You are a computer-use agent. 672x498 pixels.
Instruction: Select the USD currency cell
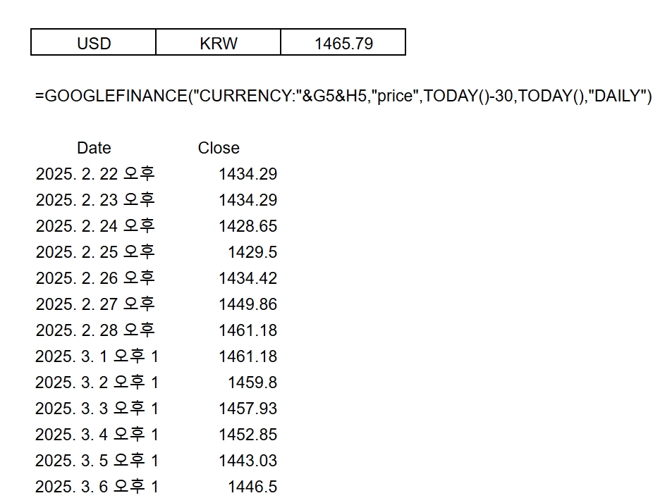point(93,42)
